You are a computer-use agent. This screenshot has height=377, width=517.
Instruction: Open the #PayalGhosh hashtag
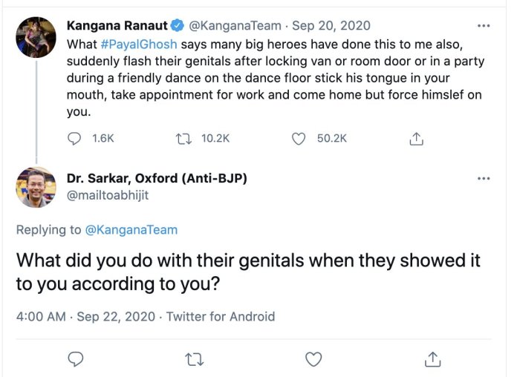(x=137, y=44)
